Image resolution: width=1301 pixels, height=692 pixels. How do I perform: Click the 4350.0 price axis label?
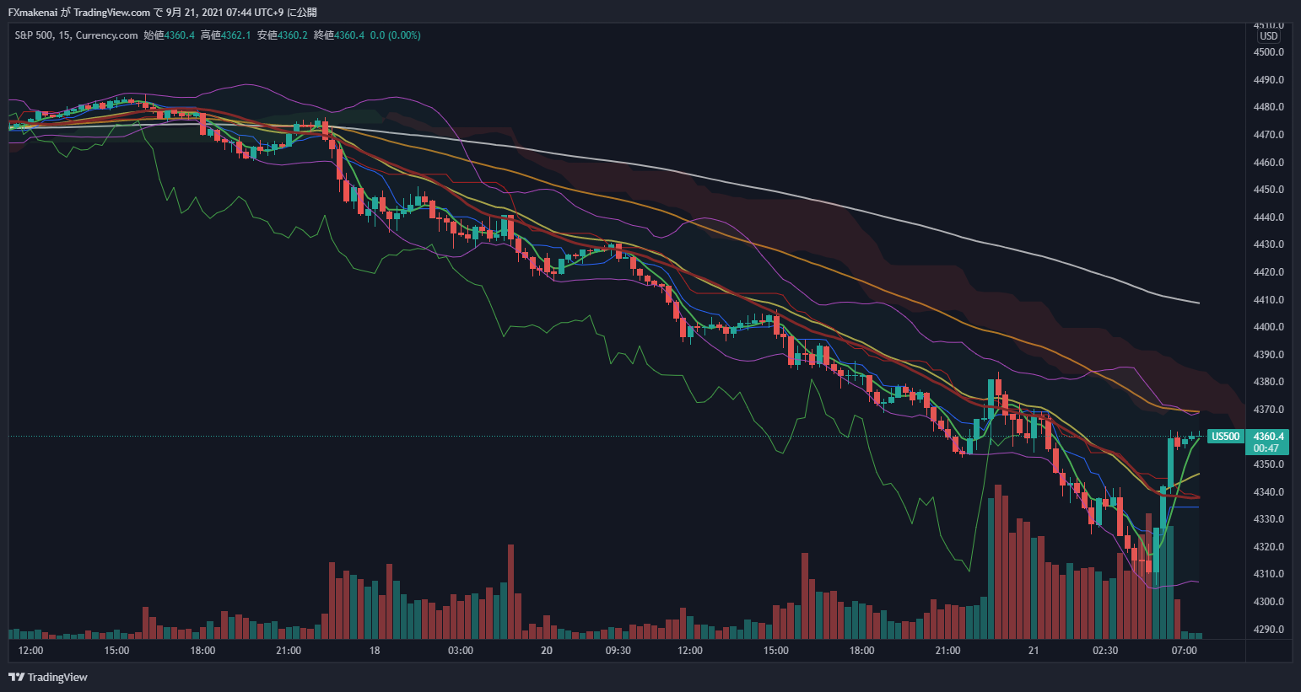(1269, 464)
